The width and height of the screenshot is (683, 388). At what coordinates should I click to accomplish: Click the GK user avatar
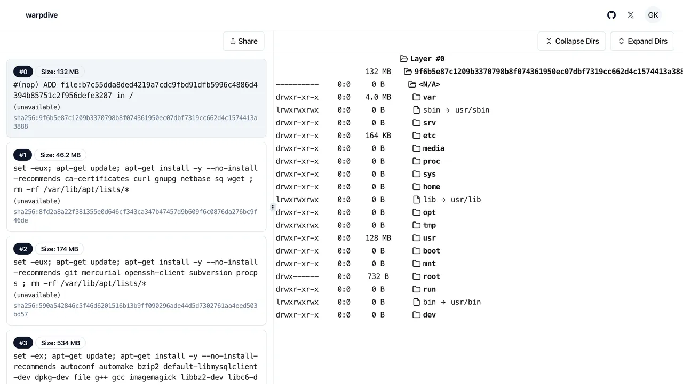click(653, 15)
